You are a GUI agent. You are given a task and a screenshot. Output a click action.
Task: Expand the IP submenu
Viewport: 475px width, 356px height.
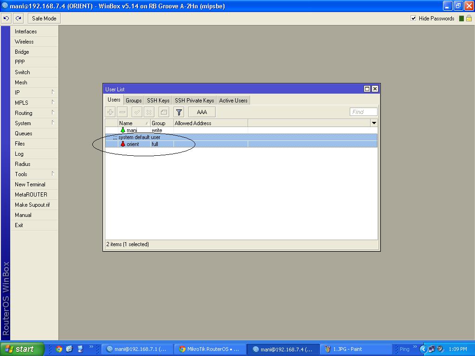tap(34, 93)
